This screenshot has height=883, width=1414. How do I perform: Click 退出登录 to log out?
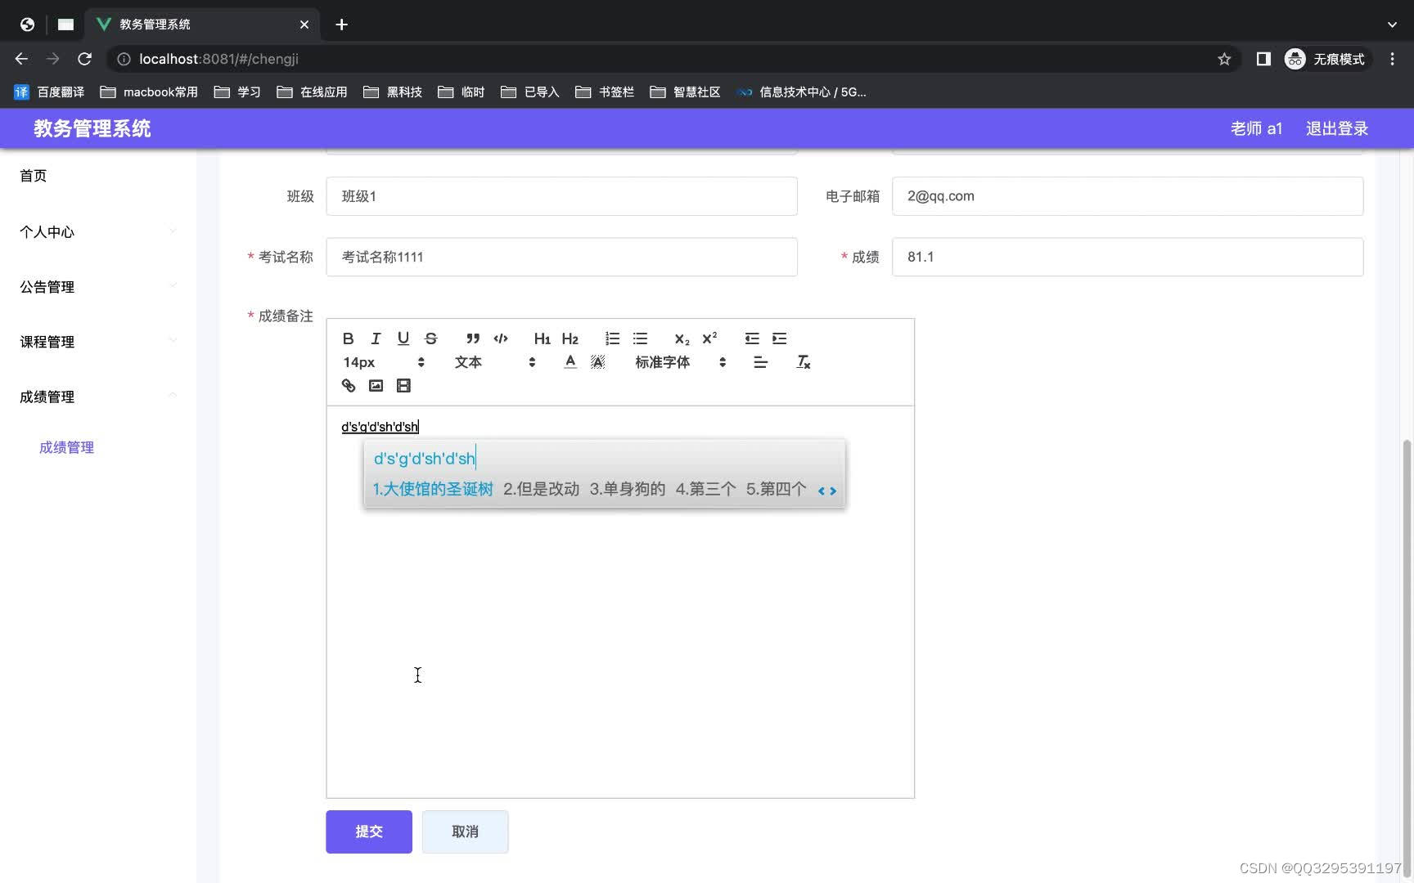click(x=1337, y=128)
